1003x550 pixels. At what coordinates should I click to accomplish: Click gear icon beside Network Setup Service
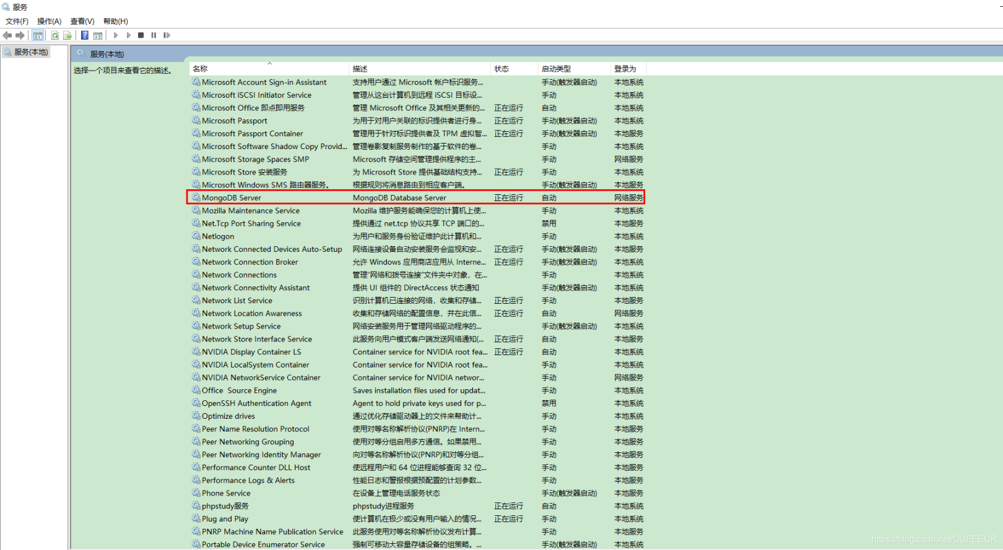tap(196, 326)
